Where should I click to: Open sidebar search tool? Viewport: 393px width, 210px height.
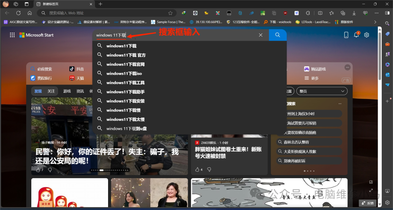(x=387, y=24)
